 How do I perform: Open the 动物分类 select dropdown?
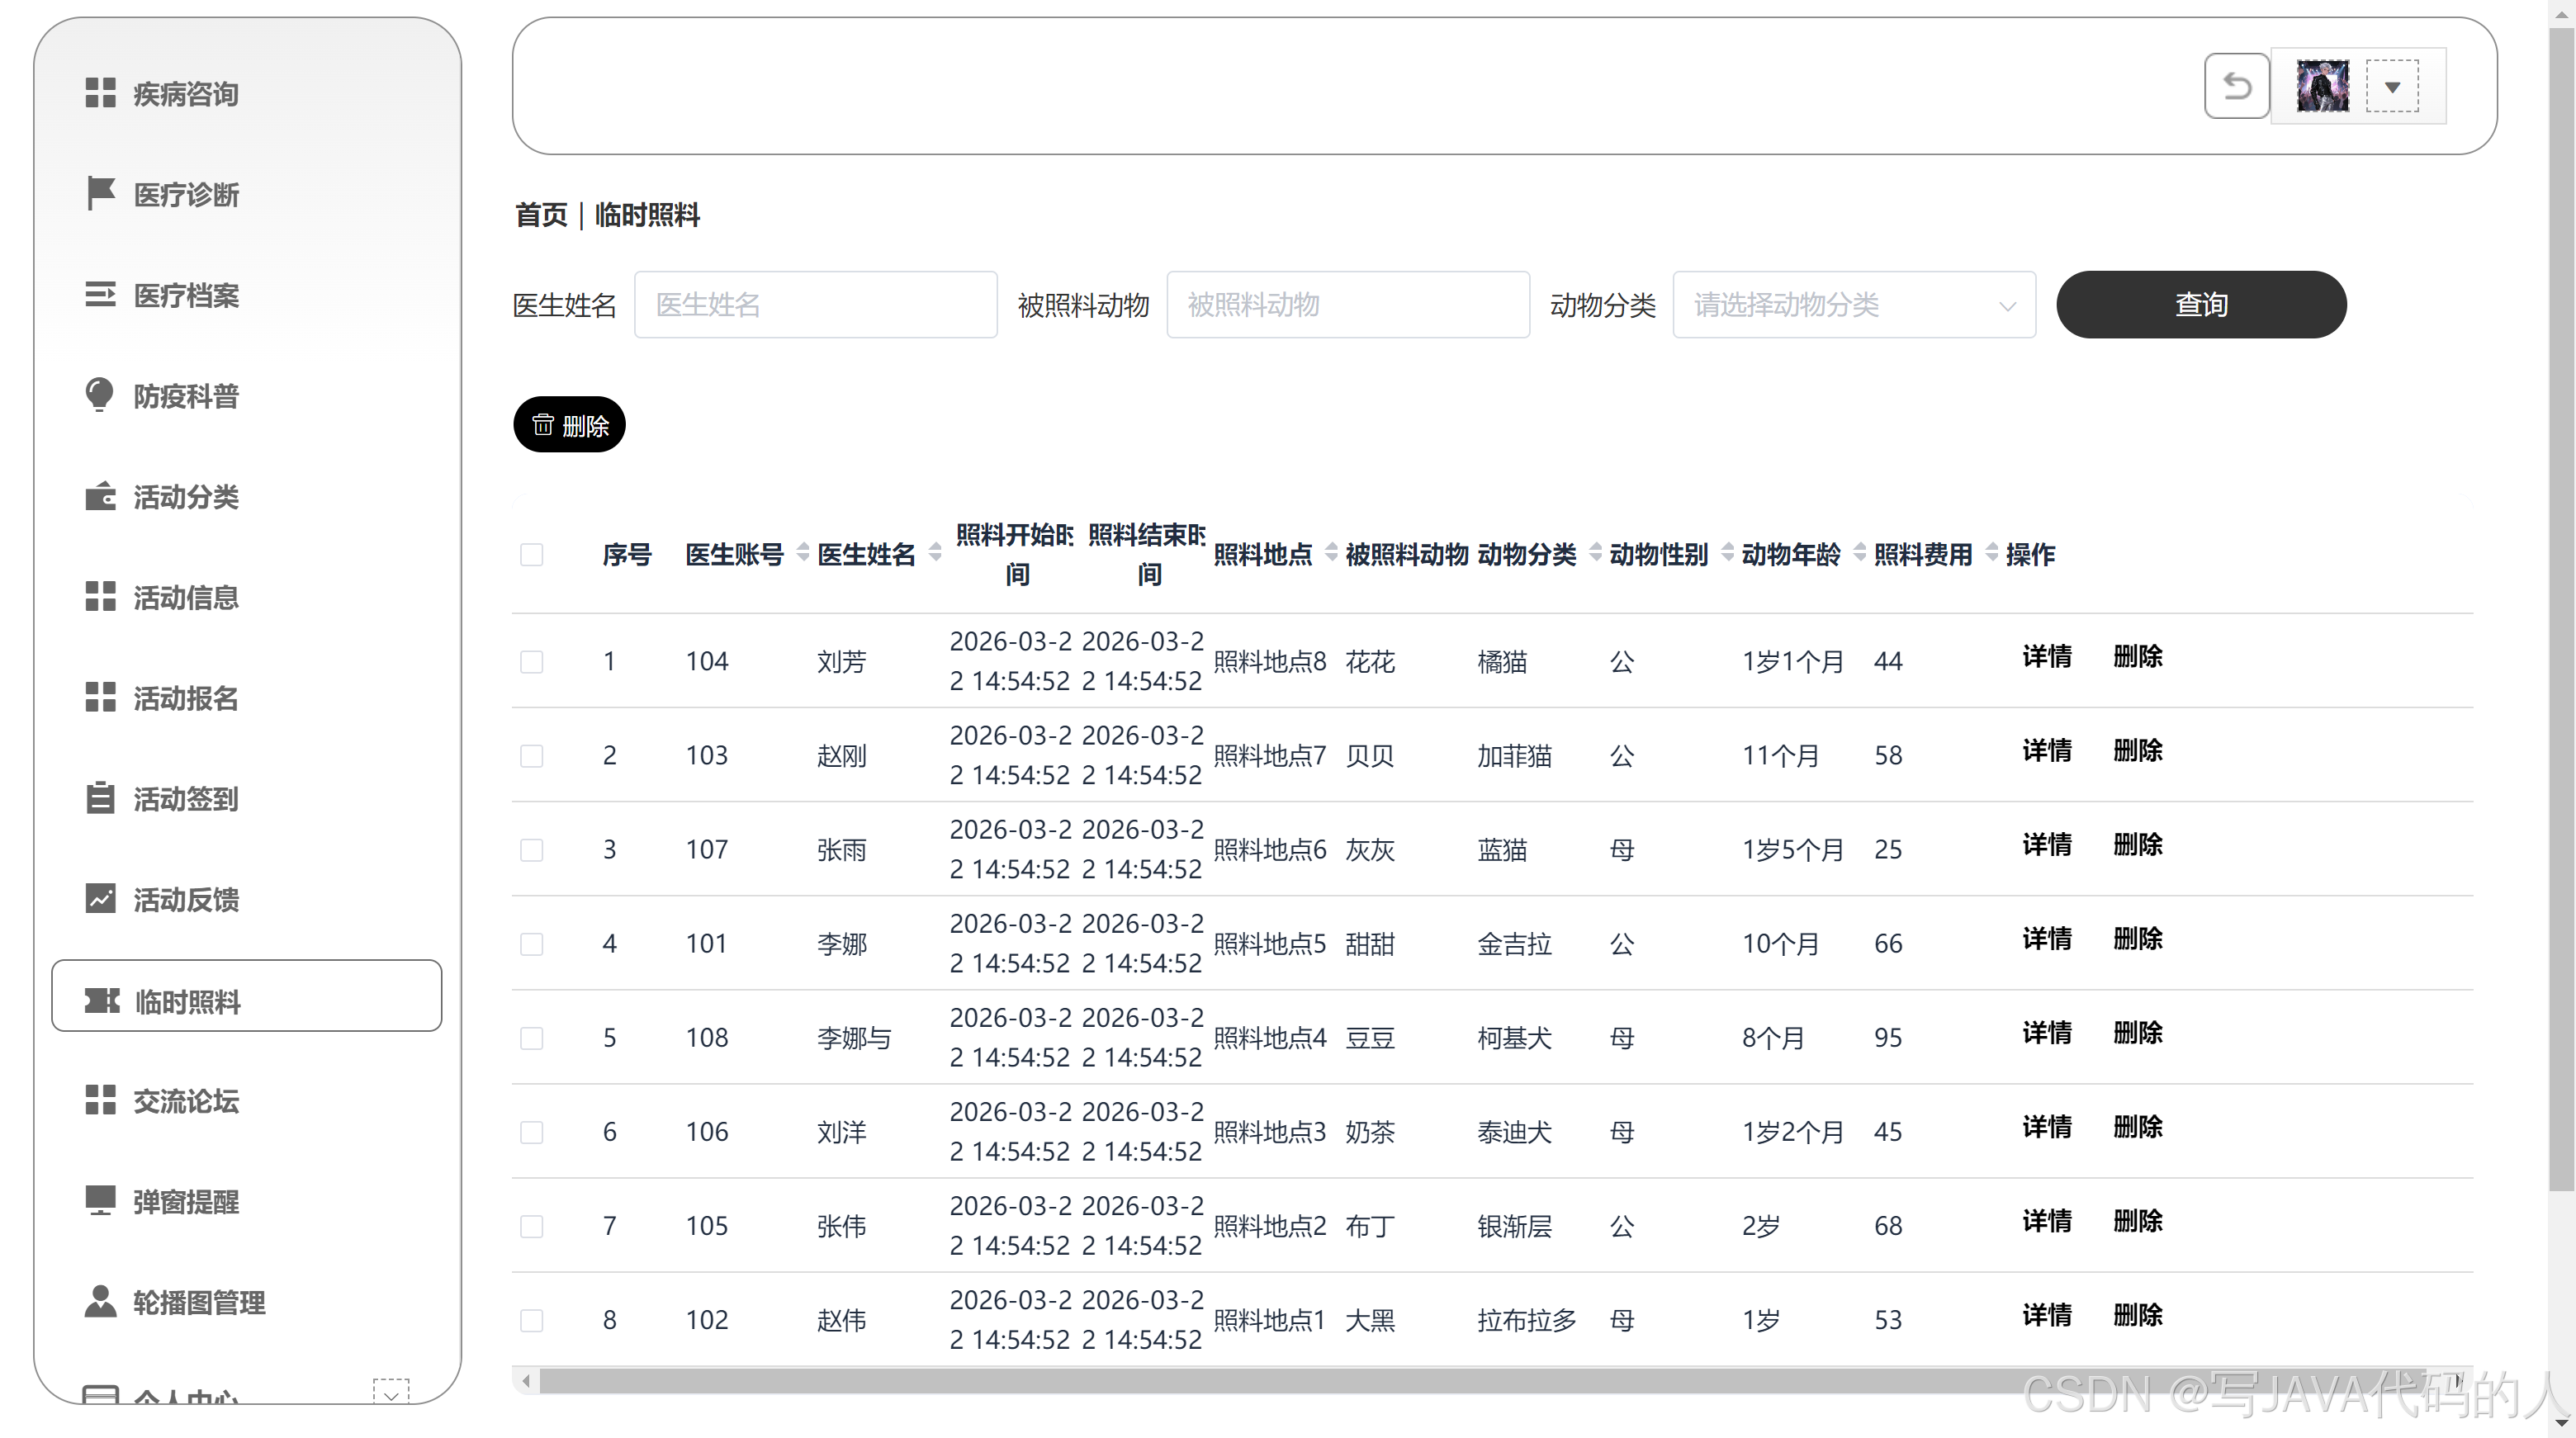[1854, 305]
